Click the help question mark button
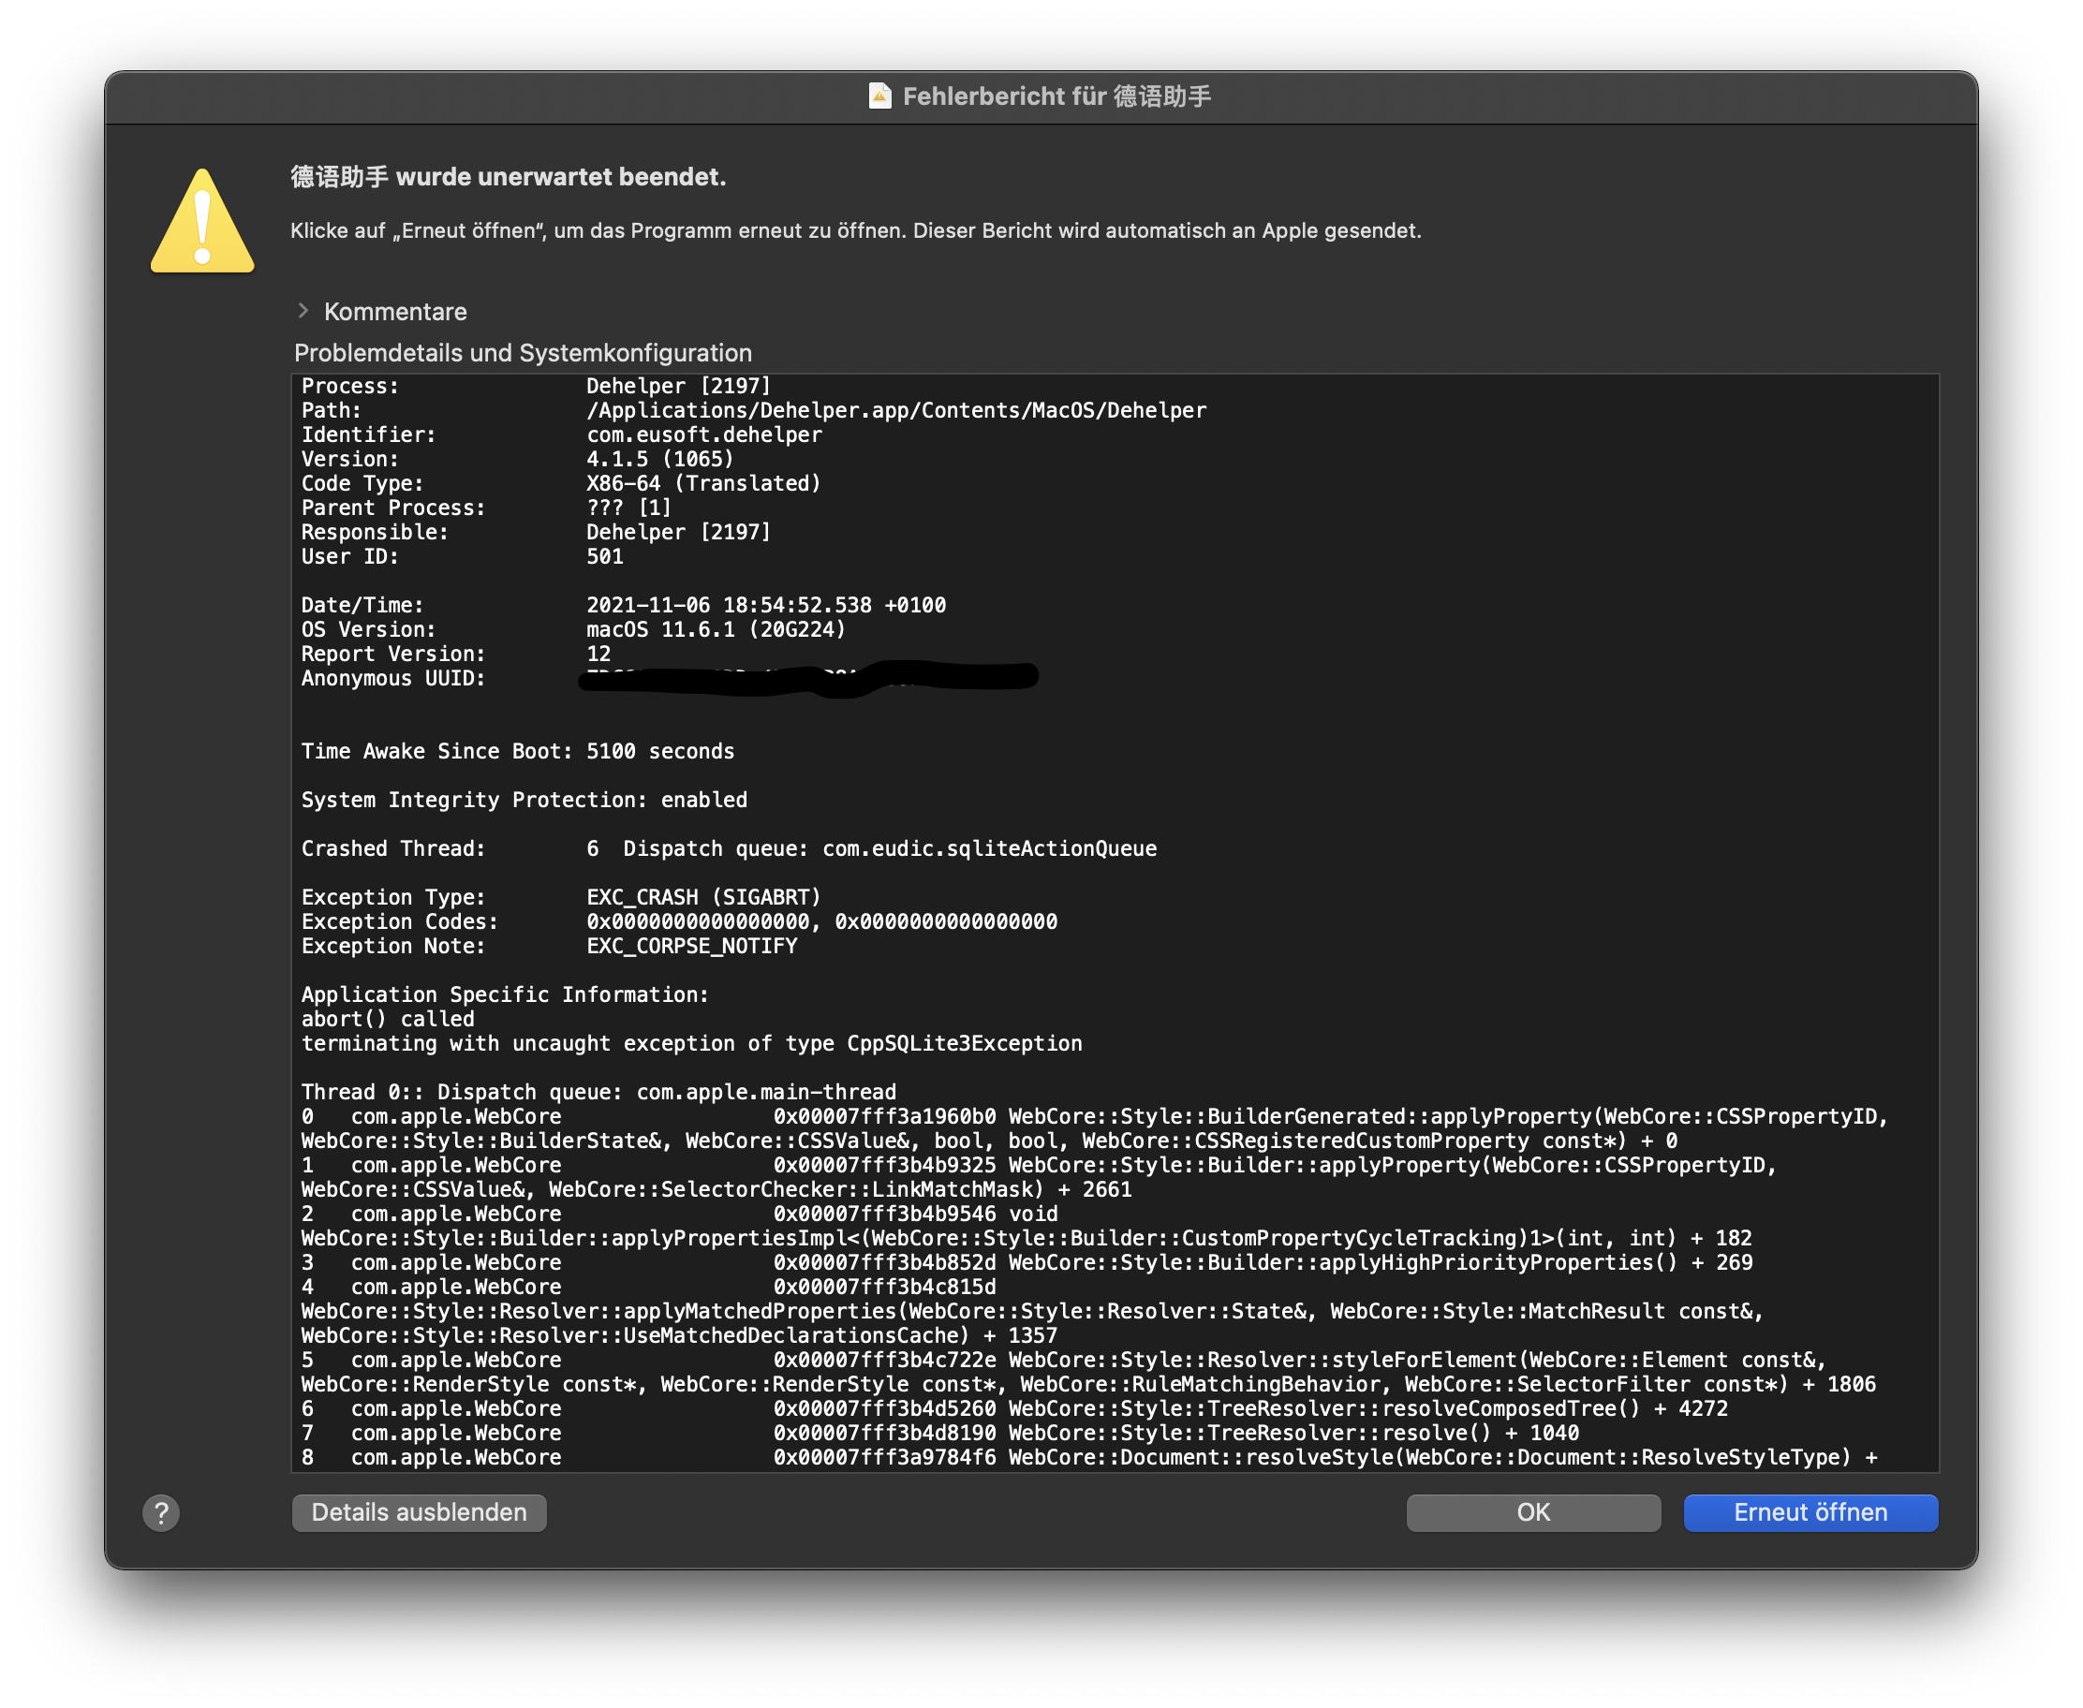 pyautogui.click(x=161, y=1512)
